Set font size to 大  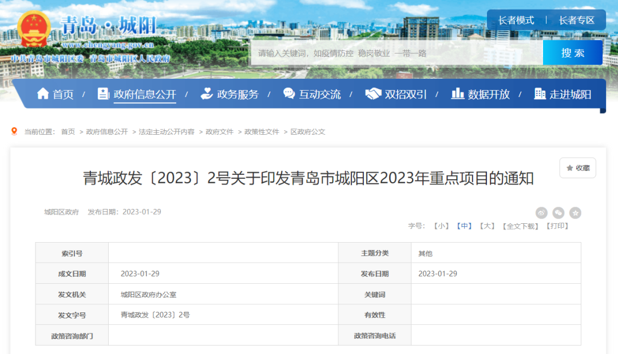coord(487,226)
